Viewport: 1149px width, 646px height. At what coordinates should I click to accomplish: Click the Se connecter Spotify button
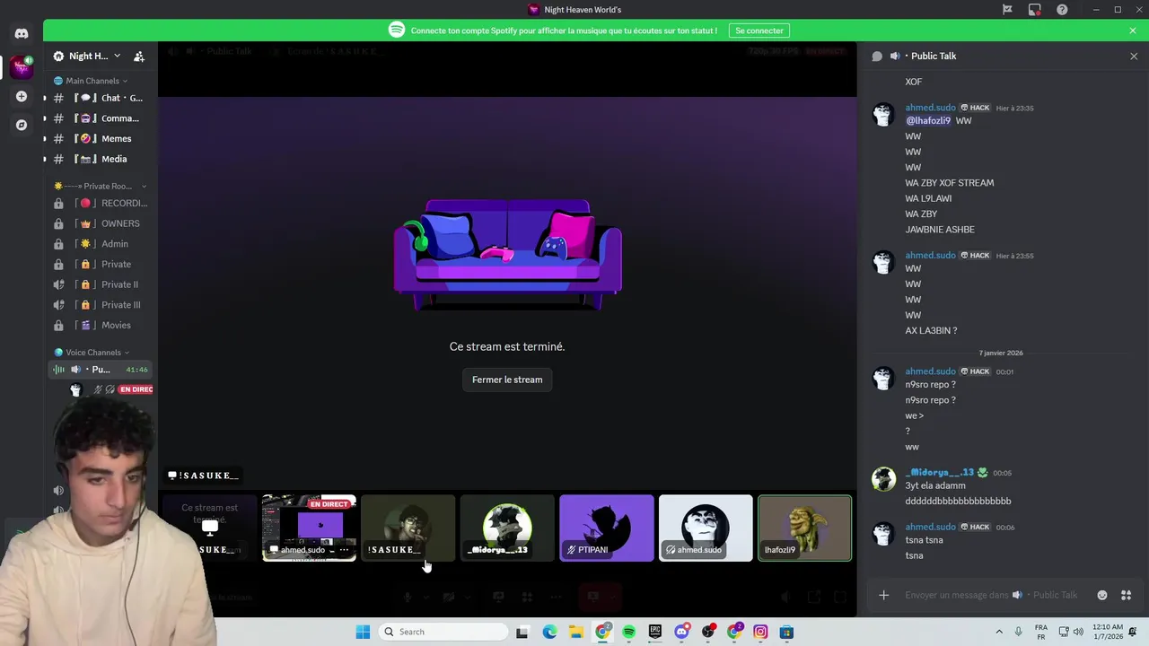pos(759,31)
